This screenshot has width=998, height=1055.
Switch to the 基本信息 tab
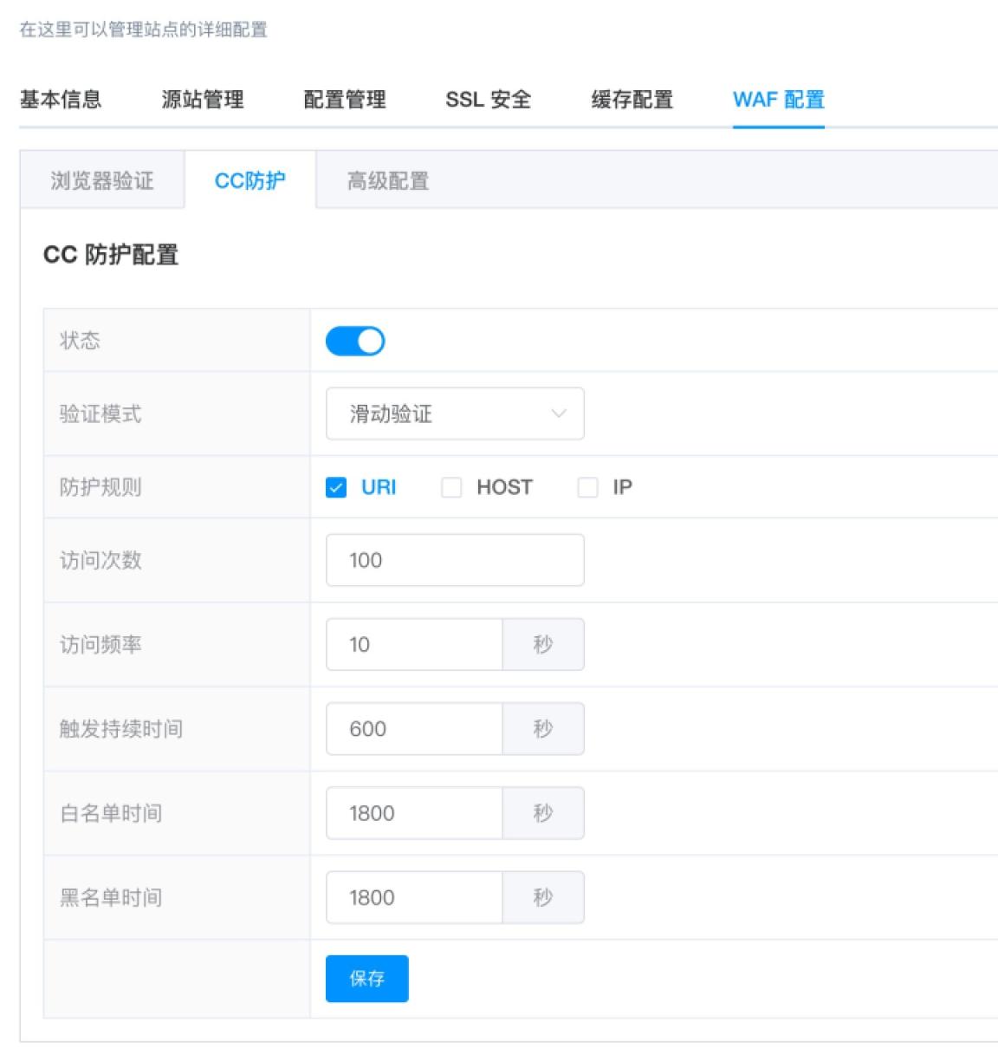59,100
